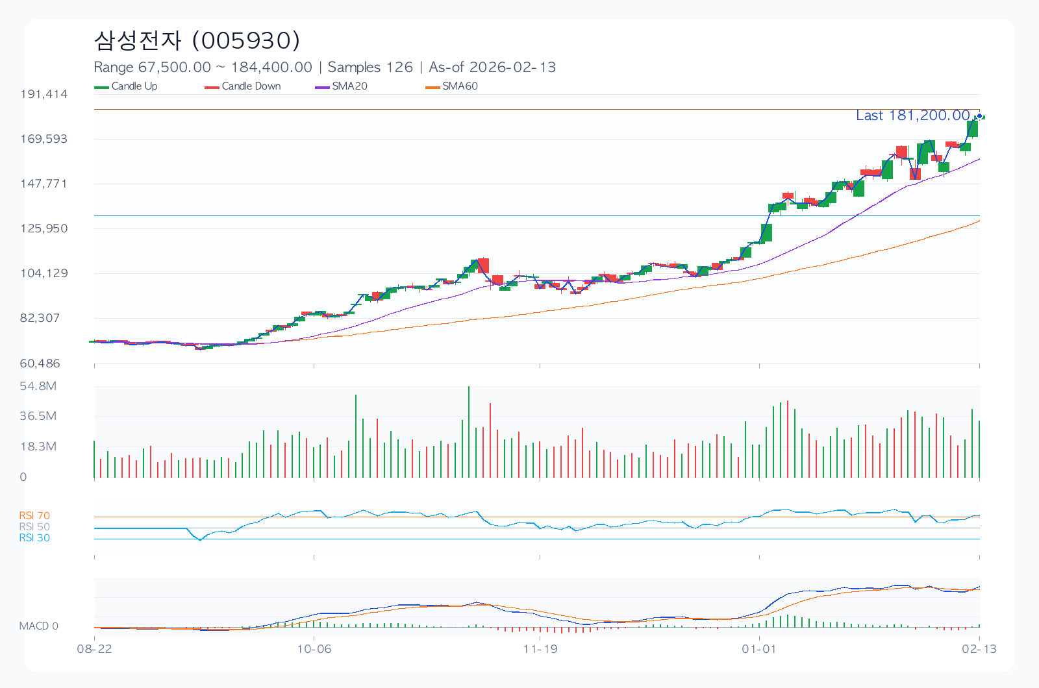Click the 54.8M volume axis label
Viewport: 1039px width, 688px height.
click(38, 386)
